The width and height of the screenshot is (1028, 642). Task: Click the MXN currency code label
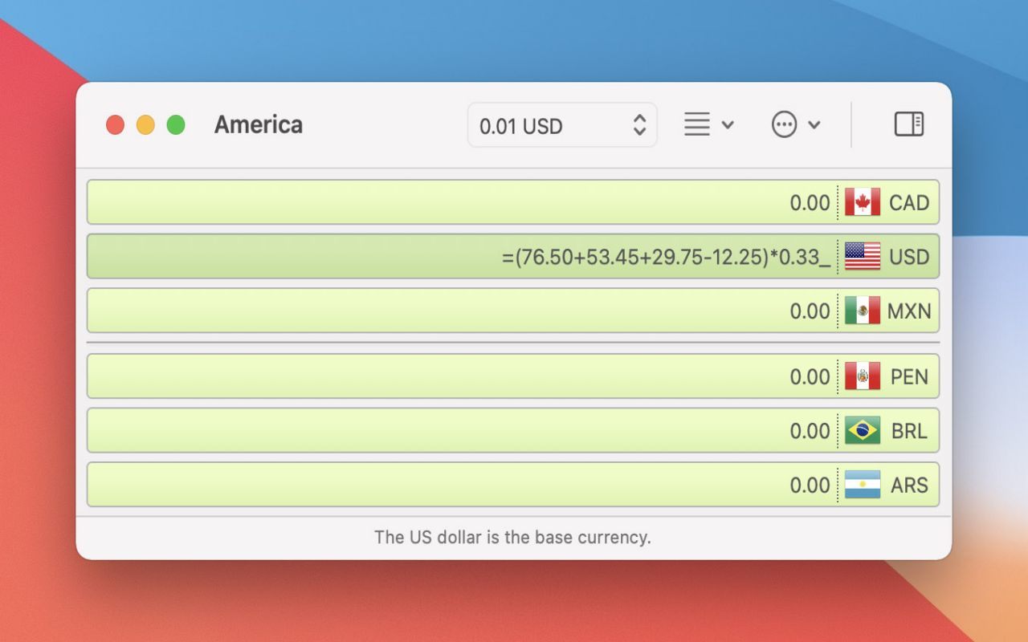tap(909, 311)
